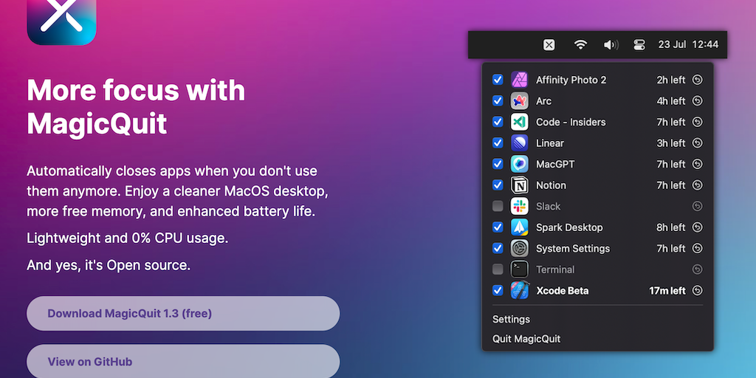Click the '3h left' text for Linear

[670, 143]
